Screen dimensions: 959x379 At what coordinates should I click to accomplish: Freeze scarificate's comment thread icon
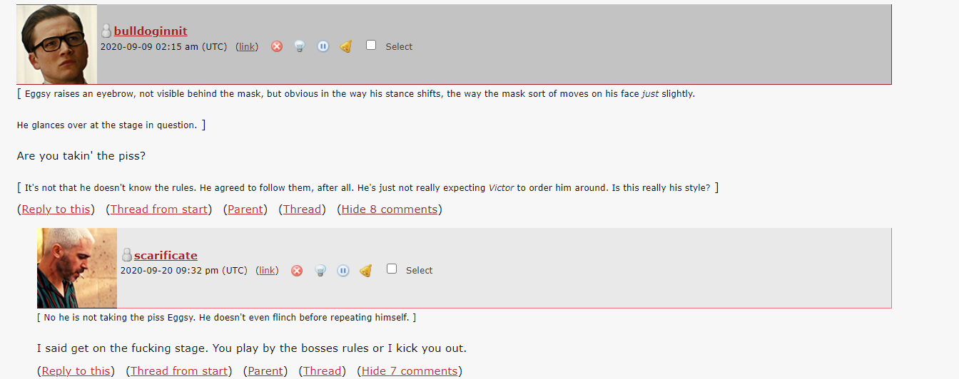342,271
